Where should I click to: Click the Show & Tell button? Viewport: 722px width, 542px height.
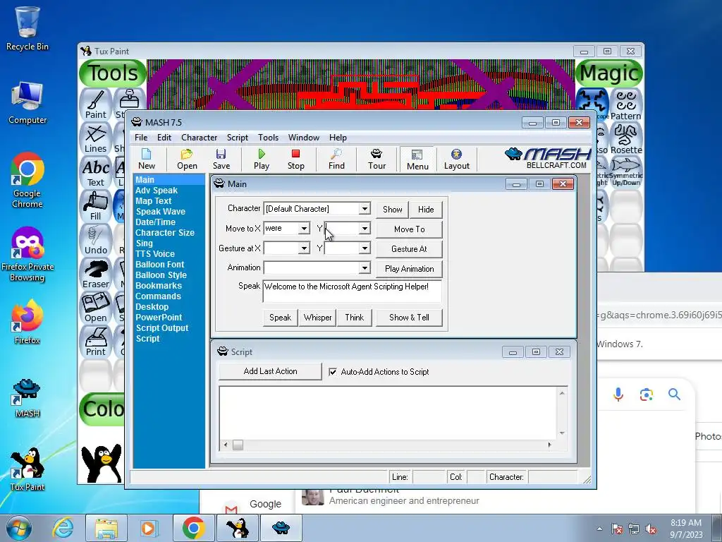(409, 318)
